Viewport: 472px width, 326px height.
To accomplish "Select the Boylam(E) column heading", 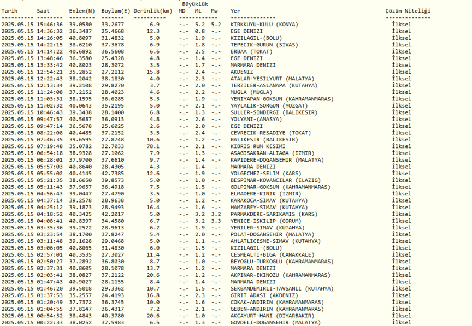I will (x=116, y=11).
